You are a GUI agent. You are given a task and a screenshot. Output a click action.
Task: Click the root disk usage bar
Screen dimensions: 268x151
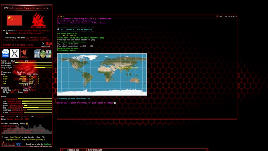click(35, 99)
